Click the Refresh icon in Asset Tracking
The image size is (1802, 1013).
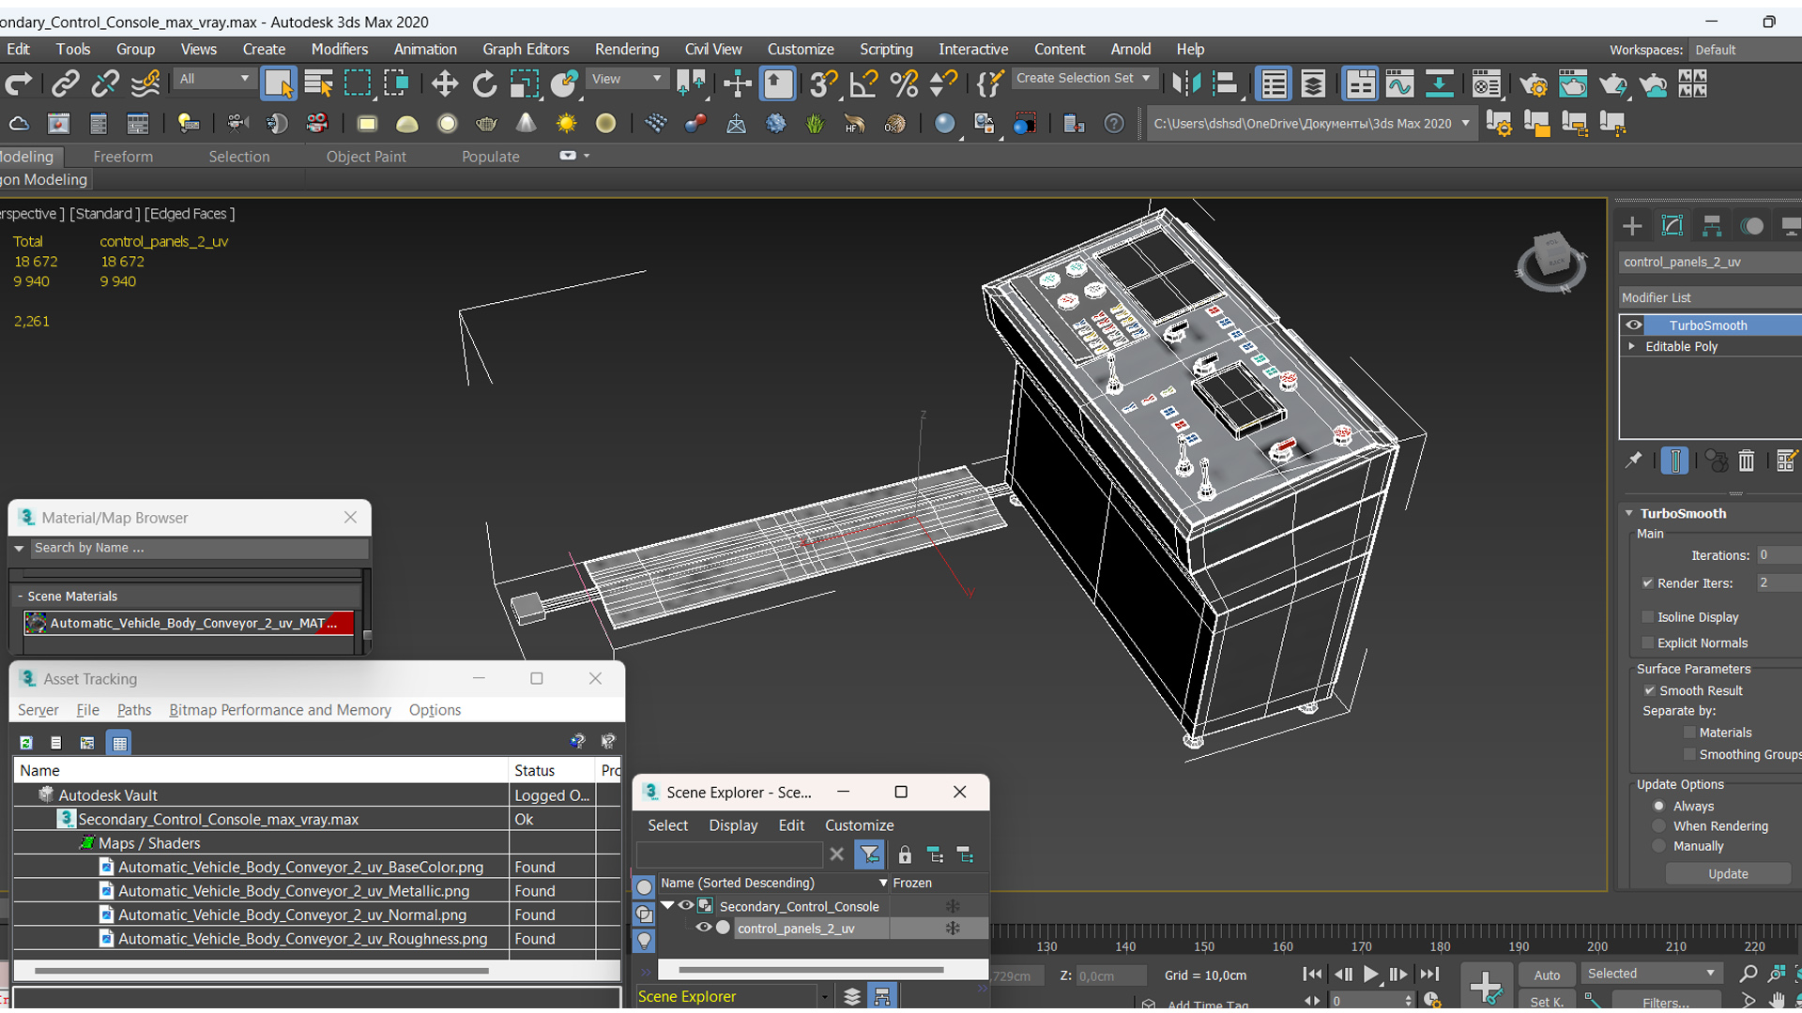(26, 743)
